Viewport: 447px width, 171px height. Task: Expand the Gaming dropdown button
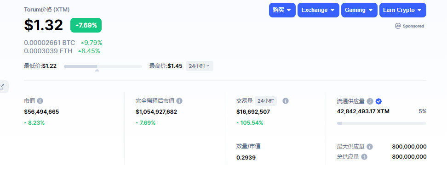click(x=359, y=10)
